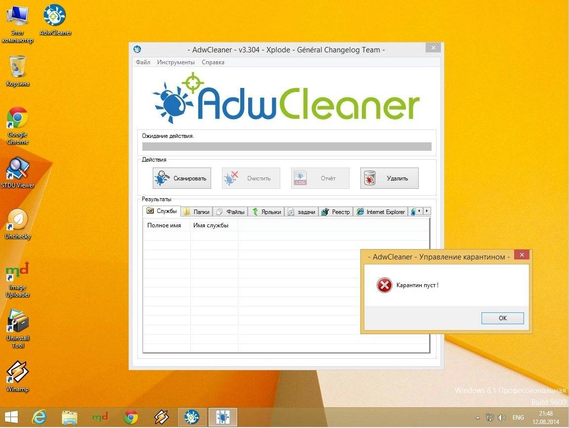Image resolution: width=569 pixels, height=428 pixels.
Task: Click the Очистить clean button
Action: click(251, 178)
